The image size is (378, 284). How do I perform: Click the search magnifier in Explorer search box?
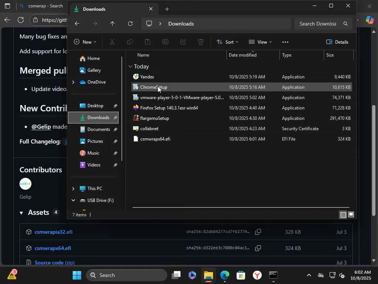point(346,24)
